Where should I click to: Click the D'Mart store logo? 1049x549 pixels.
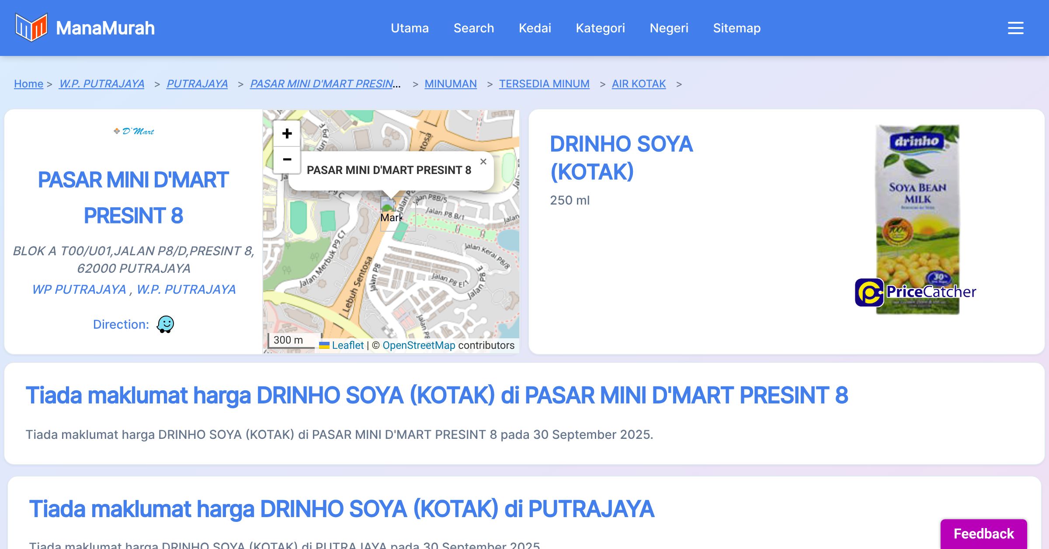pos(133,131)
